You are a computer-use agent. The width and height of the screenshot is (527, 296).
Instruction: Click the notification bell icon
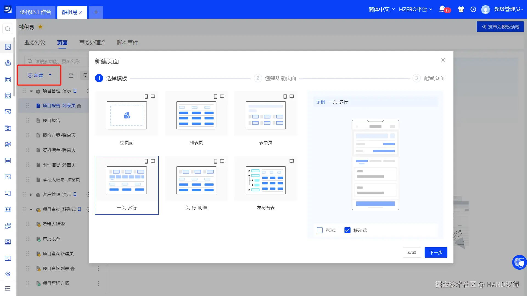pos(442,9)
